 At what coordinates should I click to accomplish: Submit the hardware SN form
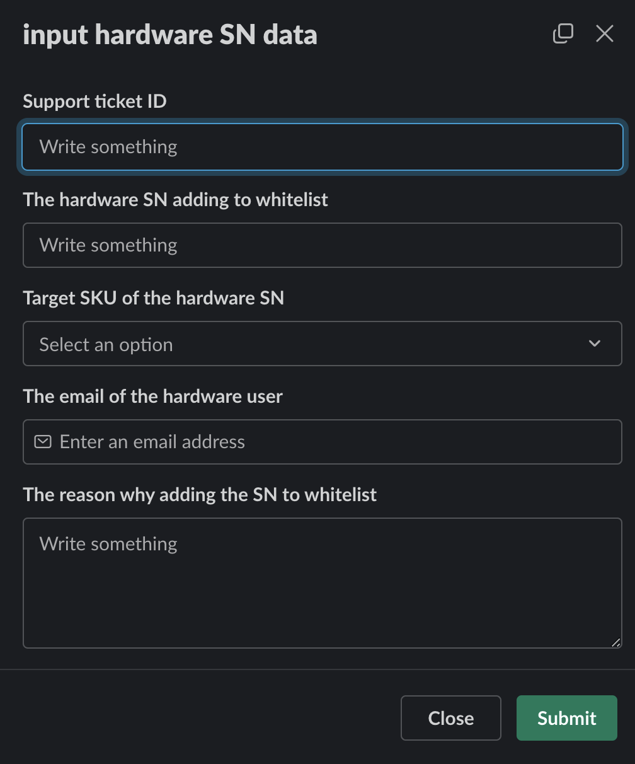566,718
